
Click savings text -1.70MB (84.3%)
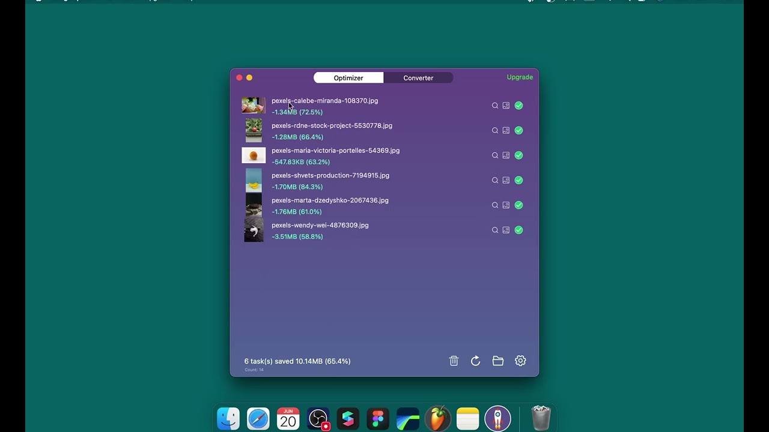[297, 187]
